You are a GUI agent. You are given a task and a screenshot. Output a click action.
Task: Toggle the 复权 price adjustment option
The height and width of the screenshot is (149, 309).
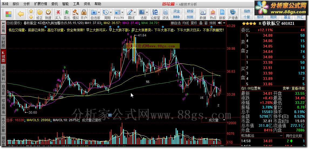click(x=194, y=23)
